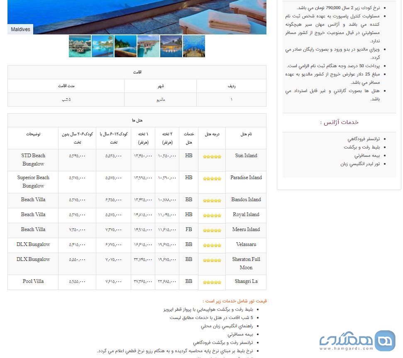Image resolution: width=403 pixels, height=358 pixels.
Task: Click 'ترانسفر فرودگاهي' in agency services list
Action: (x=364, y=139)
